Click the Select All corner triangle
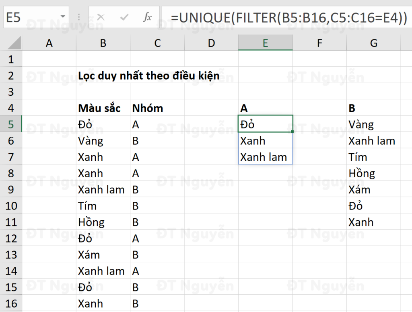412x312 pixels. pyautogui.click(x=14, y=43)
